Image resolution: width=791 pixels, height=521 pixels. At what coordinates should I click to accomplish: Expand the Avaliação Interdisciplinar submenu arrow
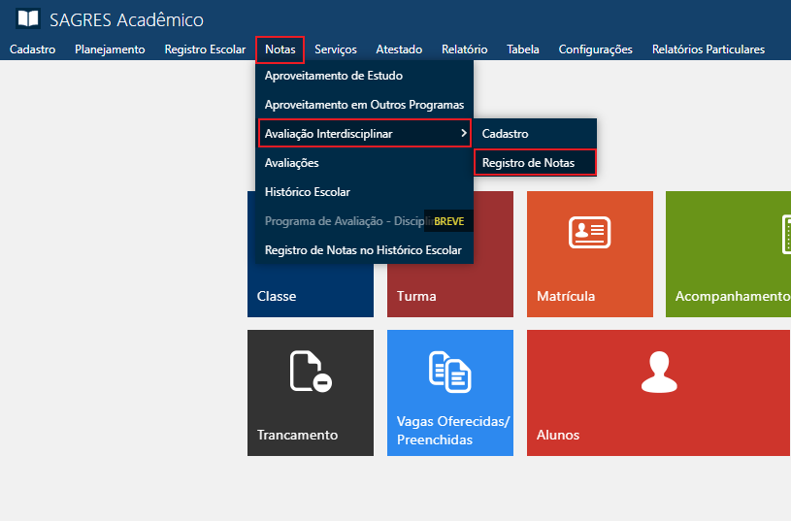coord(464,133)
